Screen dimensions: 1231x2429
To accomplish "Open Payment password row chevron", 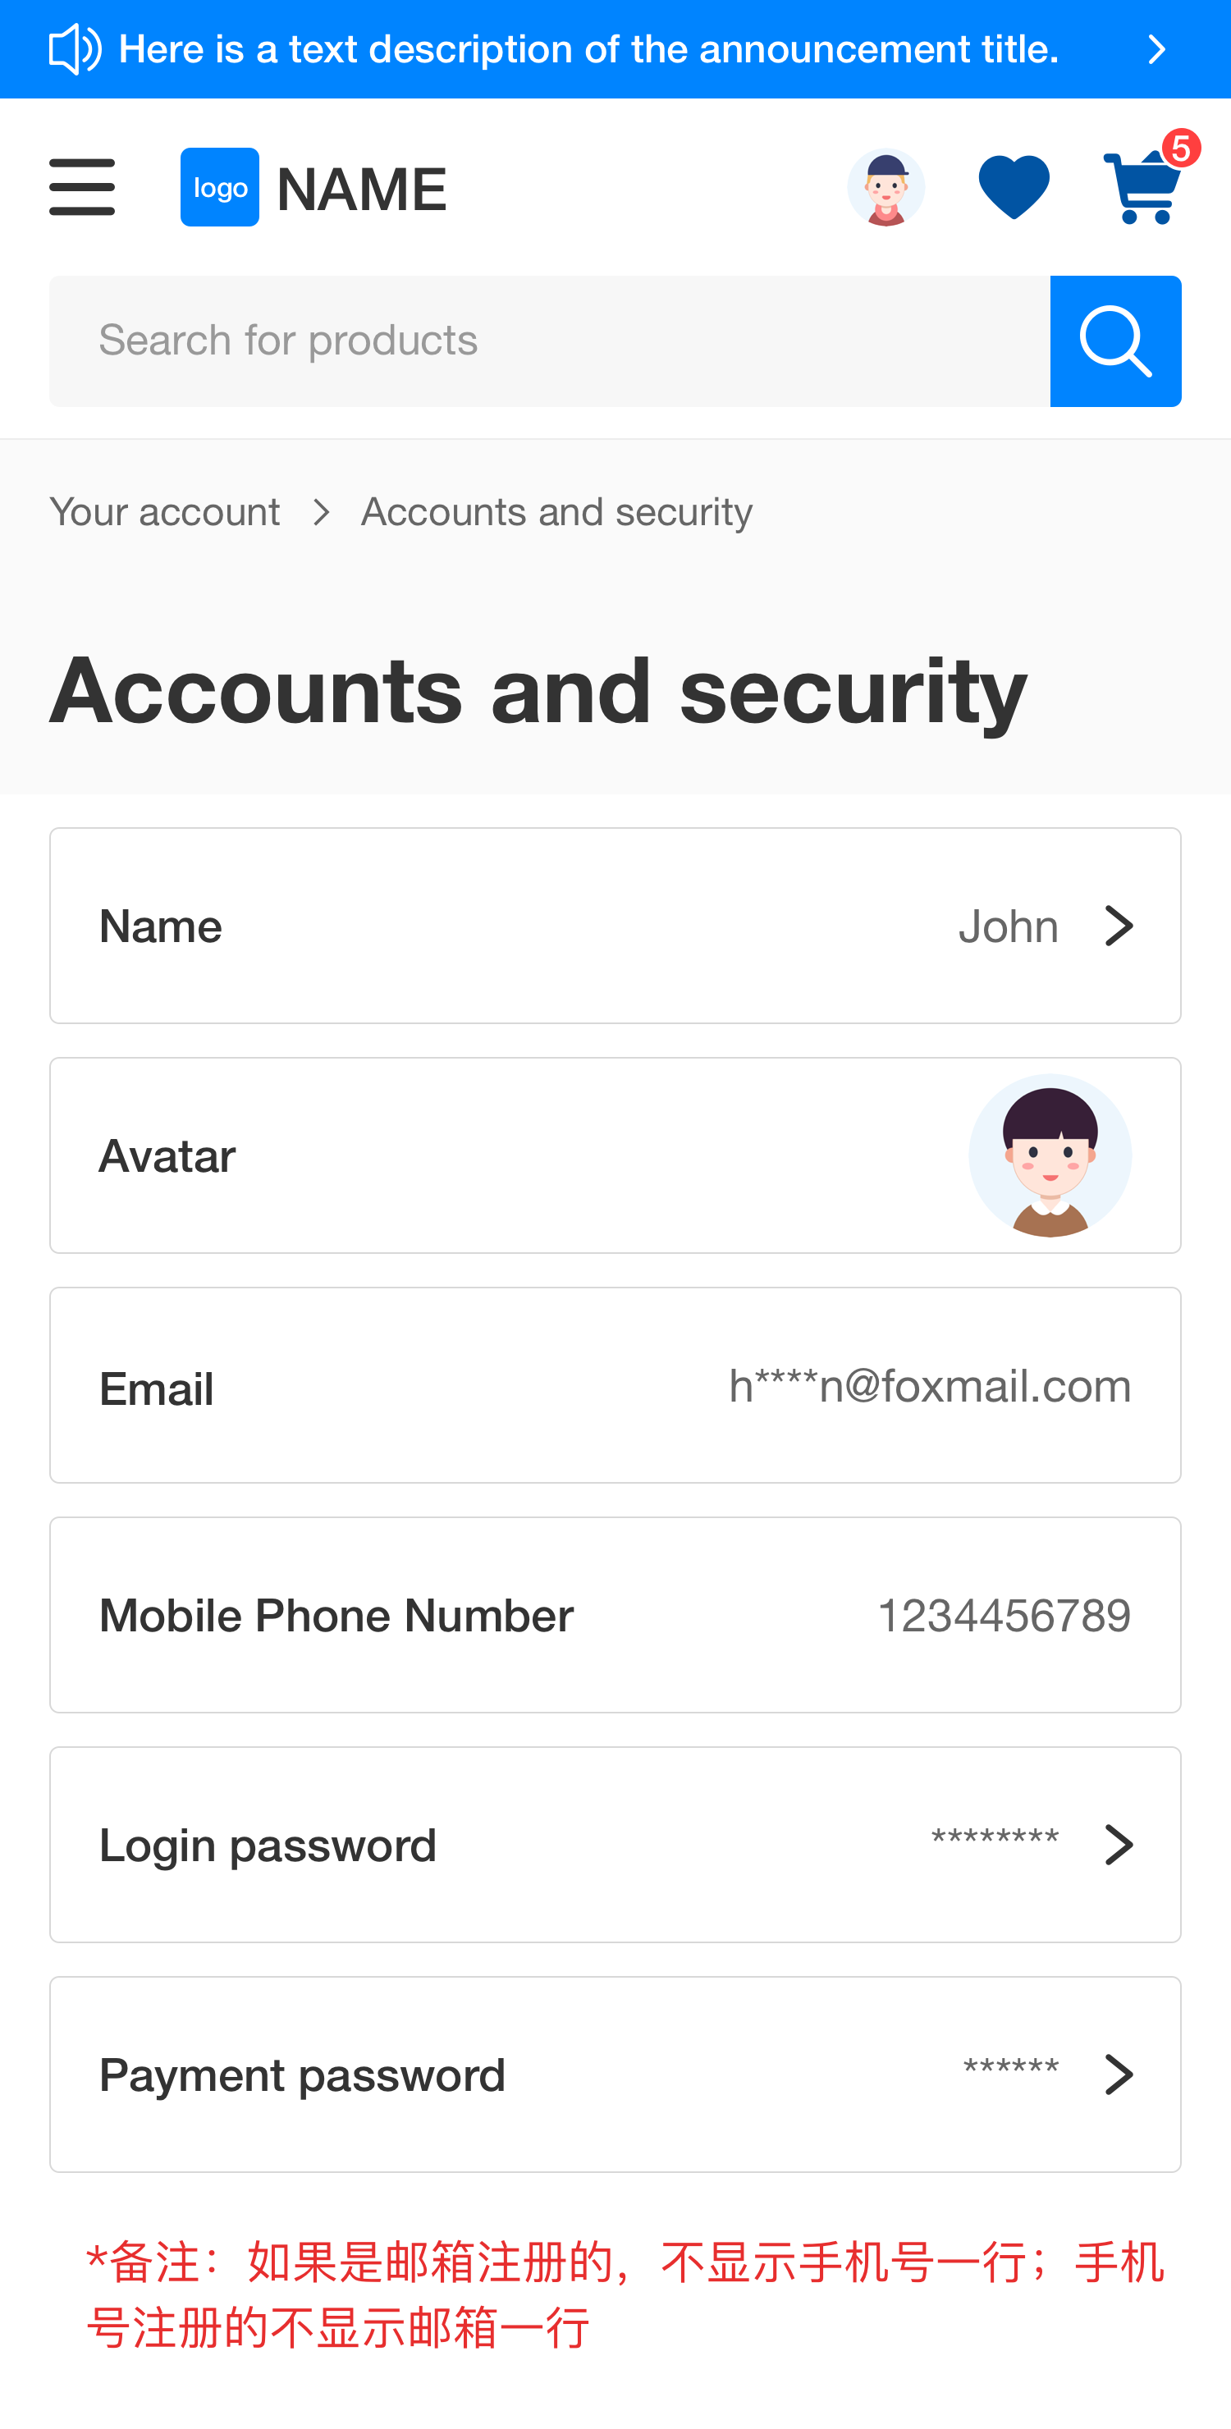I will 1119,2074.
